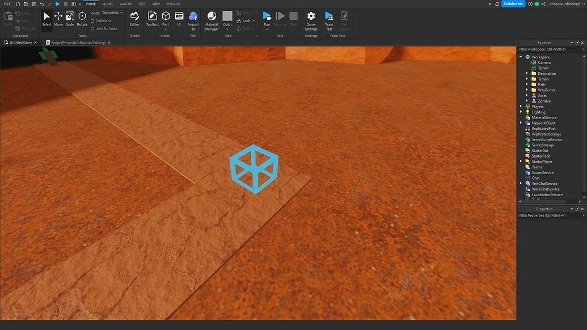Switch to the Untitled Game tab
This screenshot has width=587, height=330.
(21, 43)
